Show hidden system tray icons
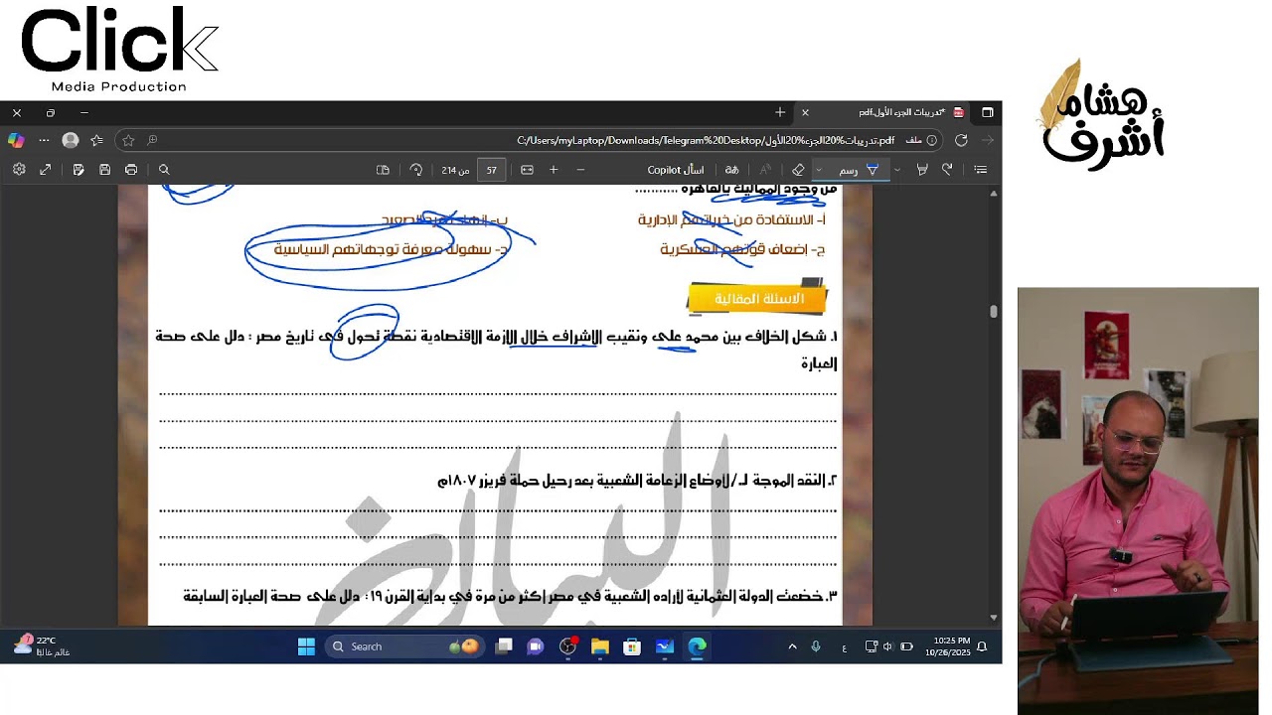1272x715 pixels. [792, 646]
